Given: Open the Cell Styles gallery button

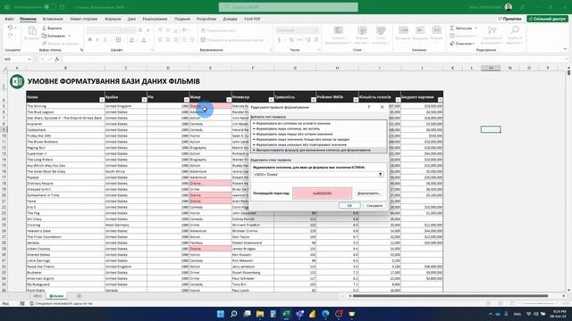Looking at the screenshot, I should point(381,36).
